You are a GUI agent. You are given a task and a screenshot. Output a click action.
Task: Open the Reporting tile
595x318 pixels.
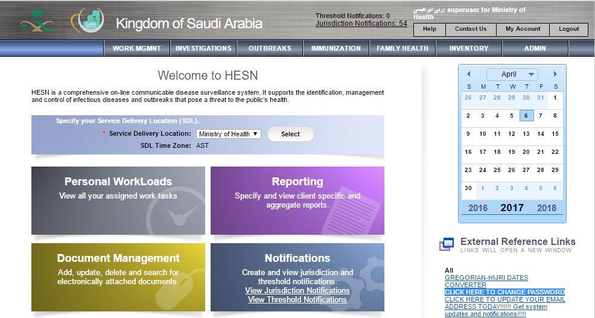click(297, 200)
